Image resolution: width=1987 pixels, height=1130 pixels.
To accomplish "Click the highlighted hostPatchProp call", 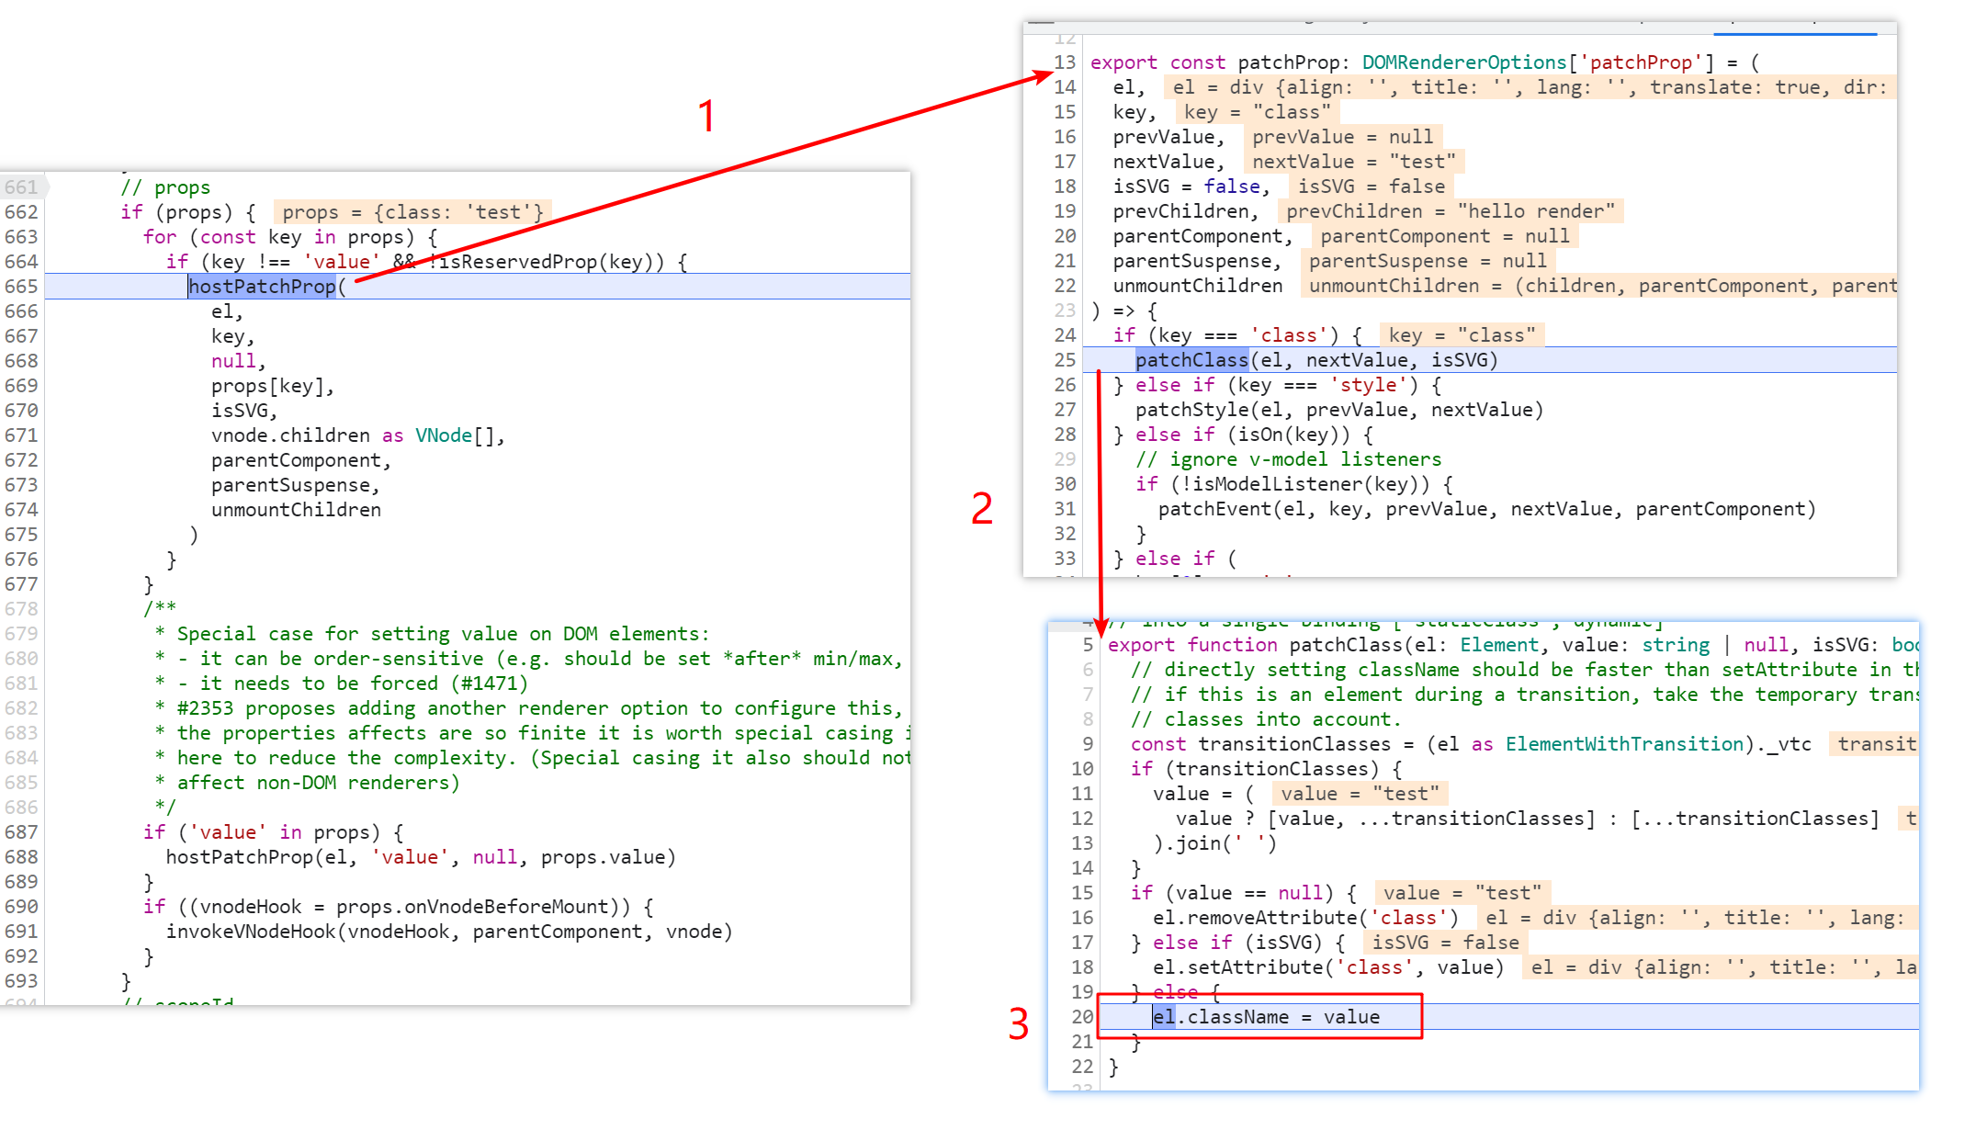I will [x=262, y=287].
